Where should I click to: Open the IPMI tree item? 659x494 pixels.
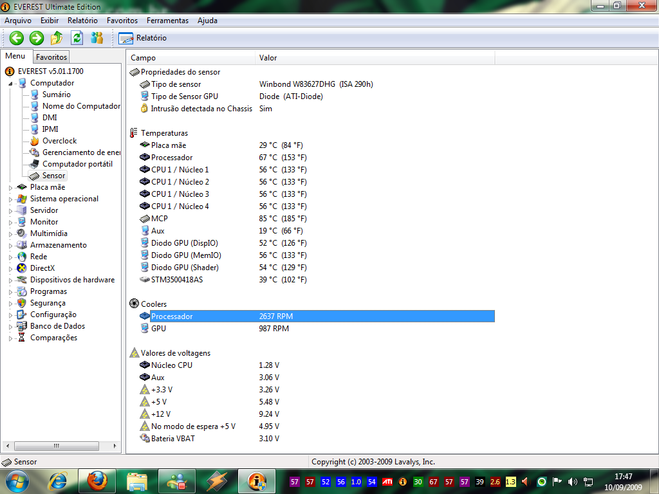[x=50, y=129]
